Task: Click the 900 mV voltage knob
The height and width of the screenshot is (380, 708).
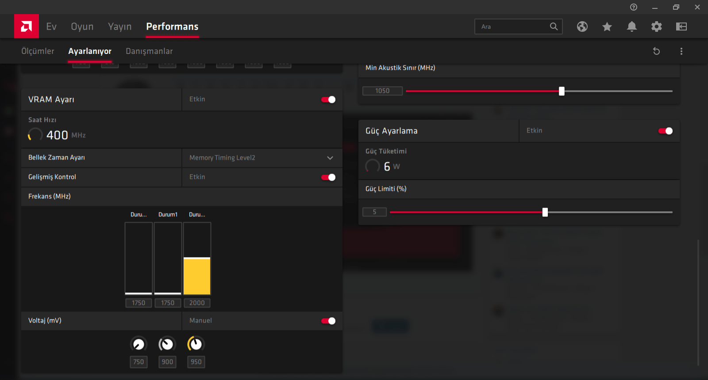Action: pyautogui.click(x=167, y=344)
